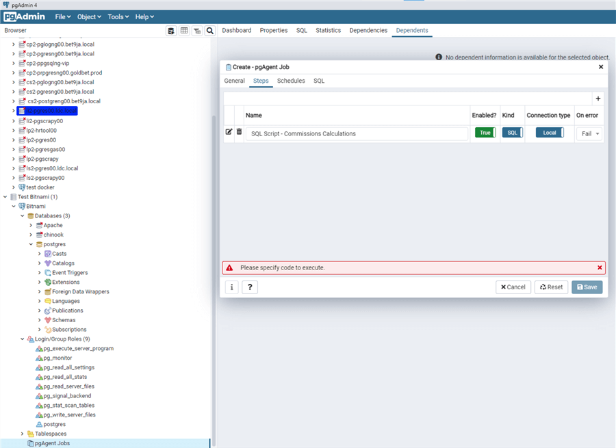Open the Statistics tab
This screenshot has height=448, width=616.
click(x=328, y=30)
